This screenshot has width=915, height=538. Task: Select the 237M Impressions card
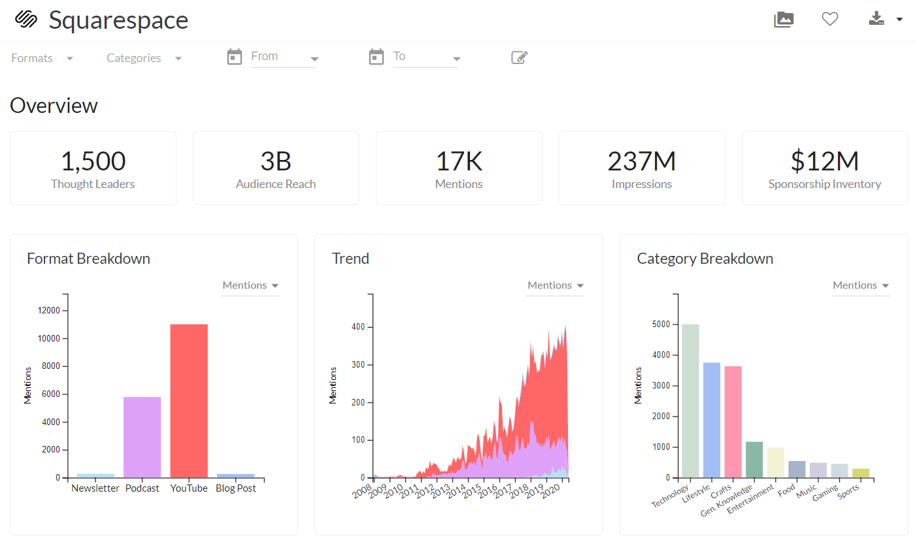642,168
